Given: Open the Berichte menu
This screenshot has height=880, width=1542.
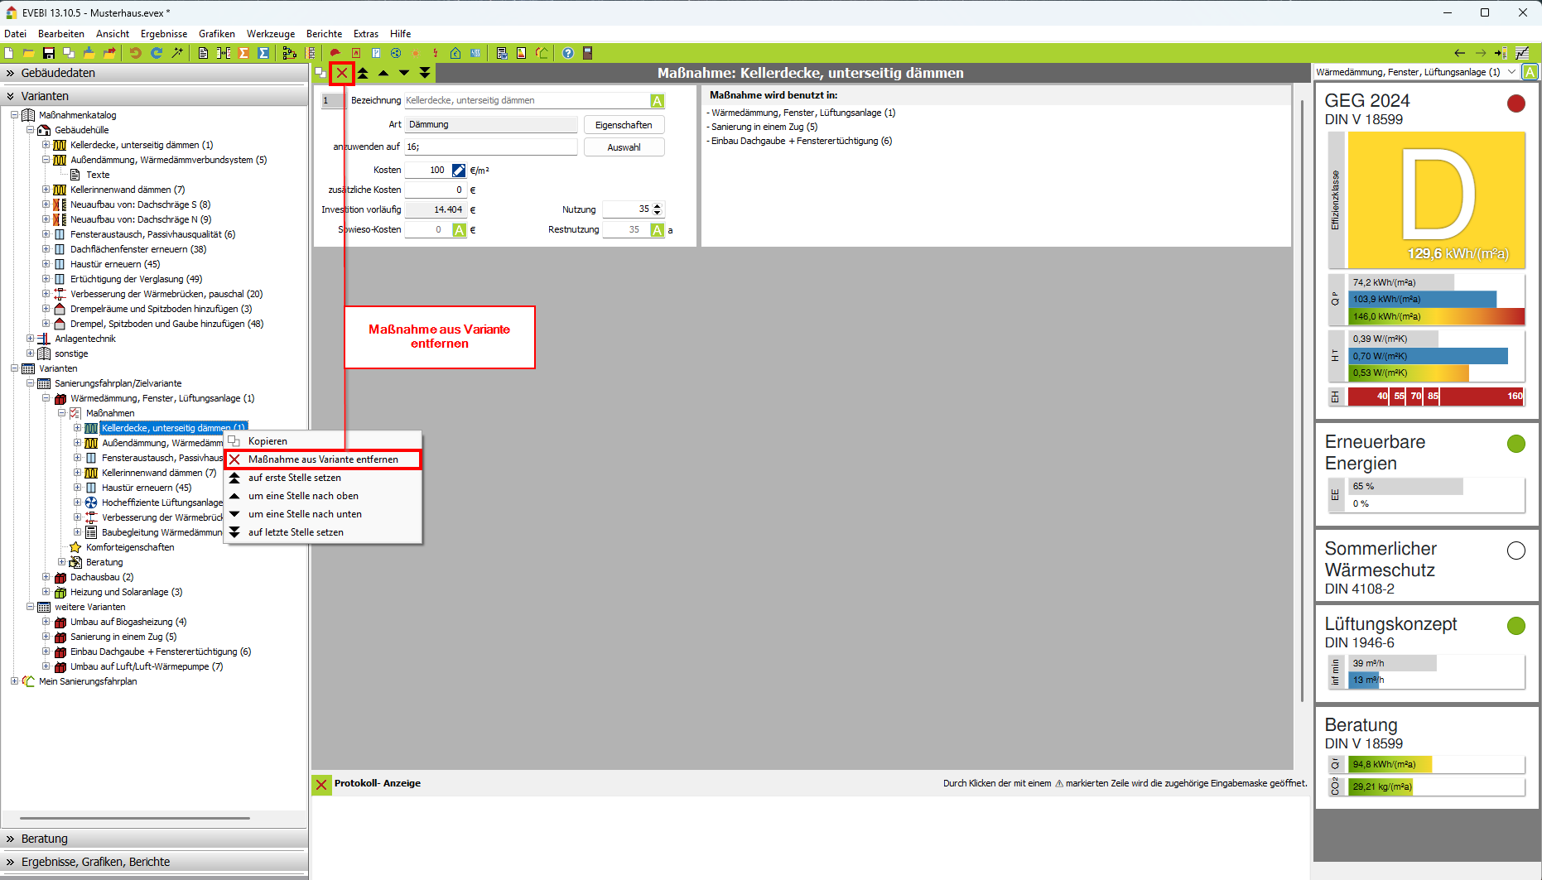Looking at the screenshot, I should (324, 34).
